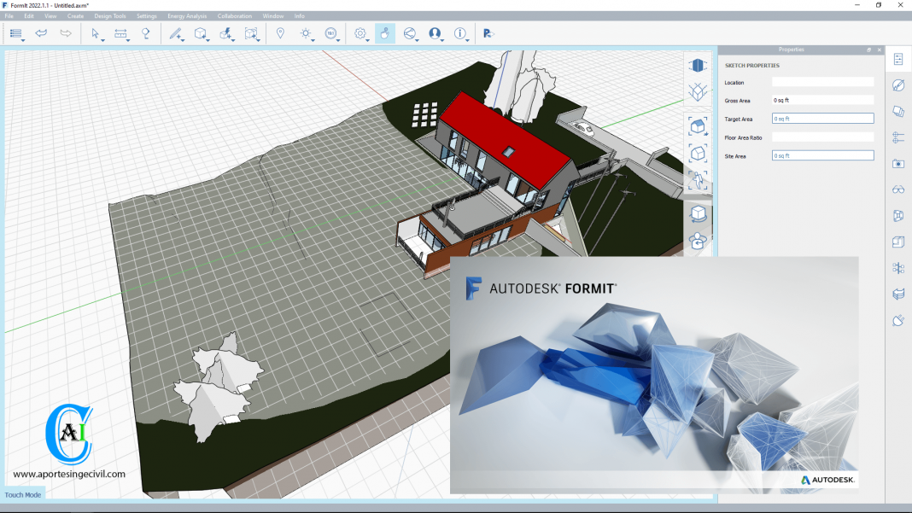Click the Properties panel float button
Image resolution: width=912 pixels, height=513 pixels.
[x=868, y=50]
